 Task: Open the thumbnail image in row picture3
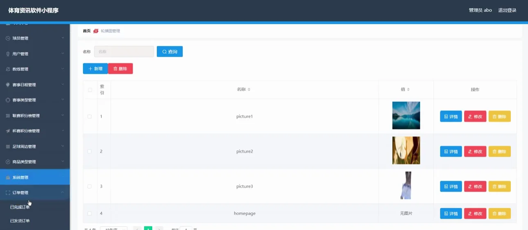tap(406, 185)
